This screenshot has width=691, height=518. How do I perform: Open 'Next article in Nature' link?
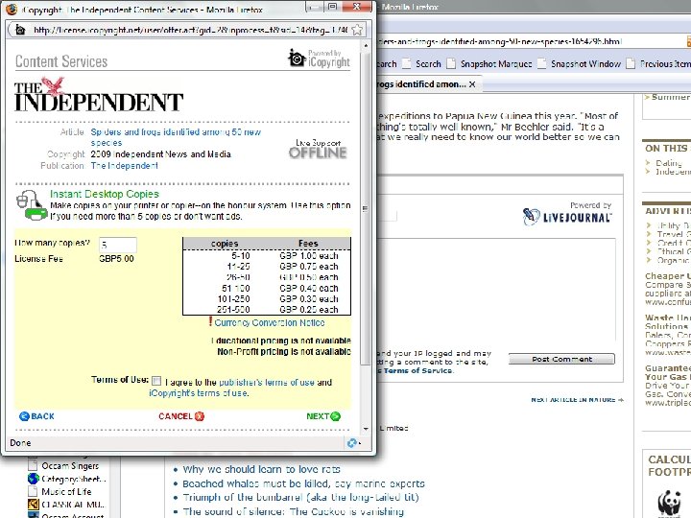click(577, 399)
